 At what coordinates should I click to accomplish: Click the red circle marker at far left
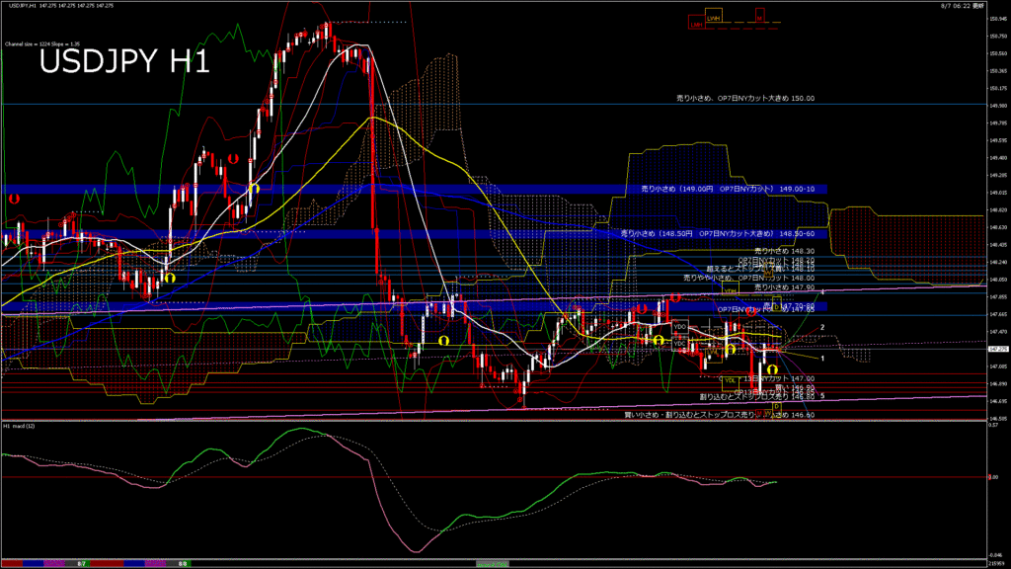[14, 199]
